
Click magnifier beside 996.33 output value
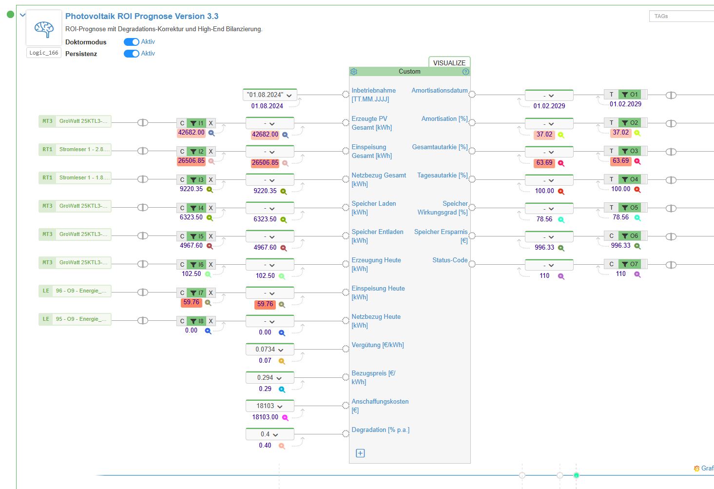click(x=561, y=248)
